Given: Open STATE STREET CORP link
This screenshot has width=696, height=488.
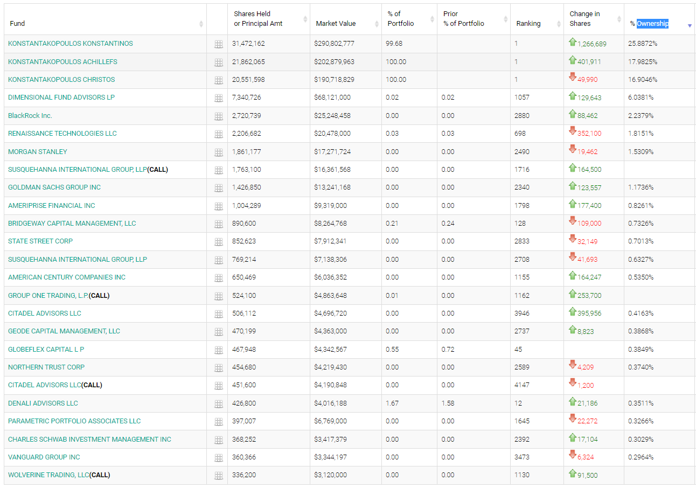Looking at the screenshot, I should pyautogui.click(x=40, y=241).
